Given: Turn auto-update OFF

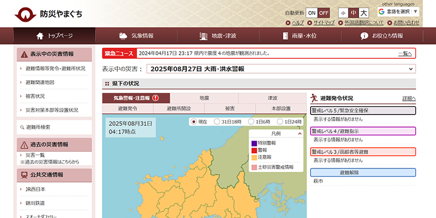Looking at the screenshot, I should tap(324, 13).
